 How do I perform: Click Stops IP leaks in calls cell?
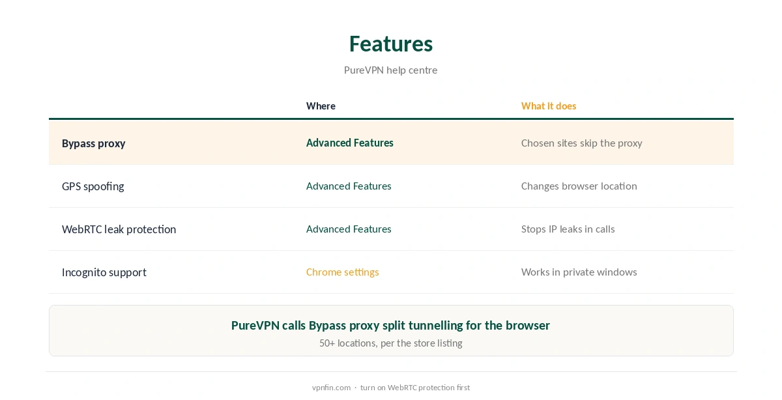568,229
